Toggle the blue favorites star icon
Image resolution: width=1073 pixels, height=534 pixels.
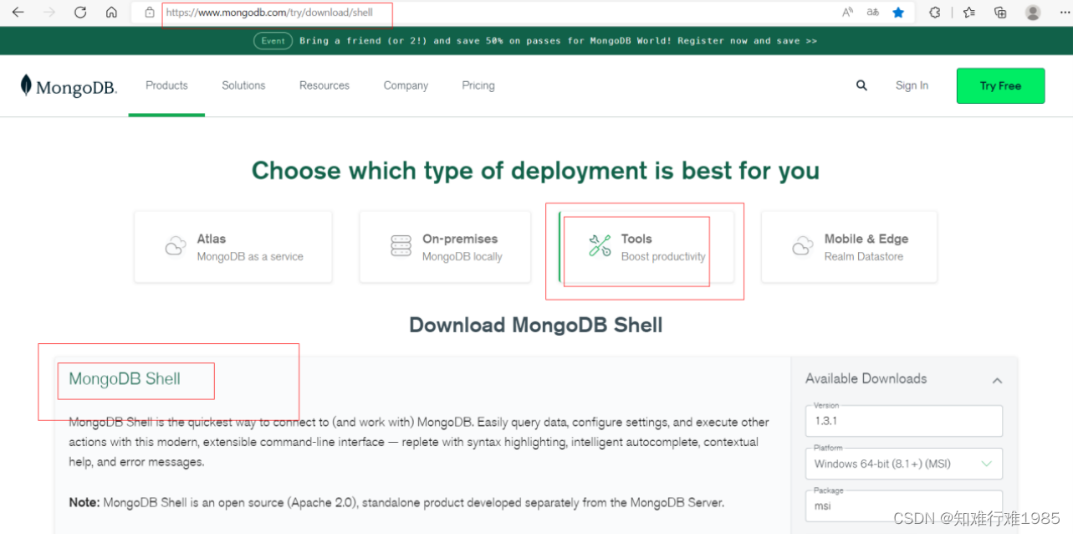[x=898, y=13]
